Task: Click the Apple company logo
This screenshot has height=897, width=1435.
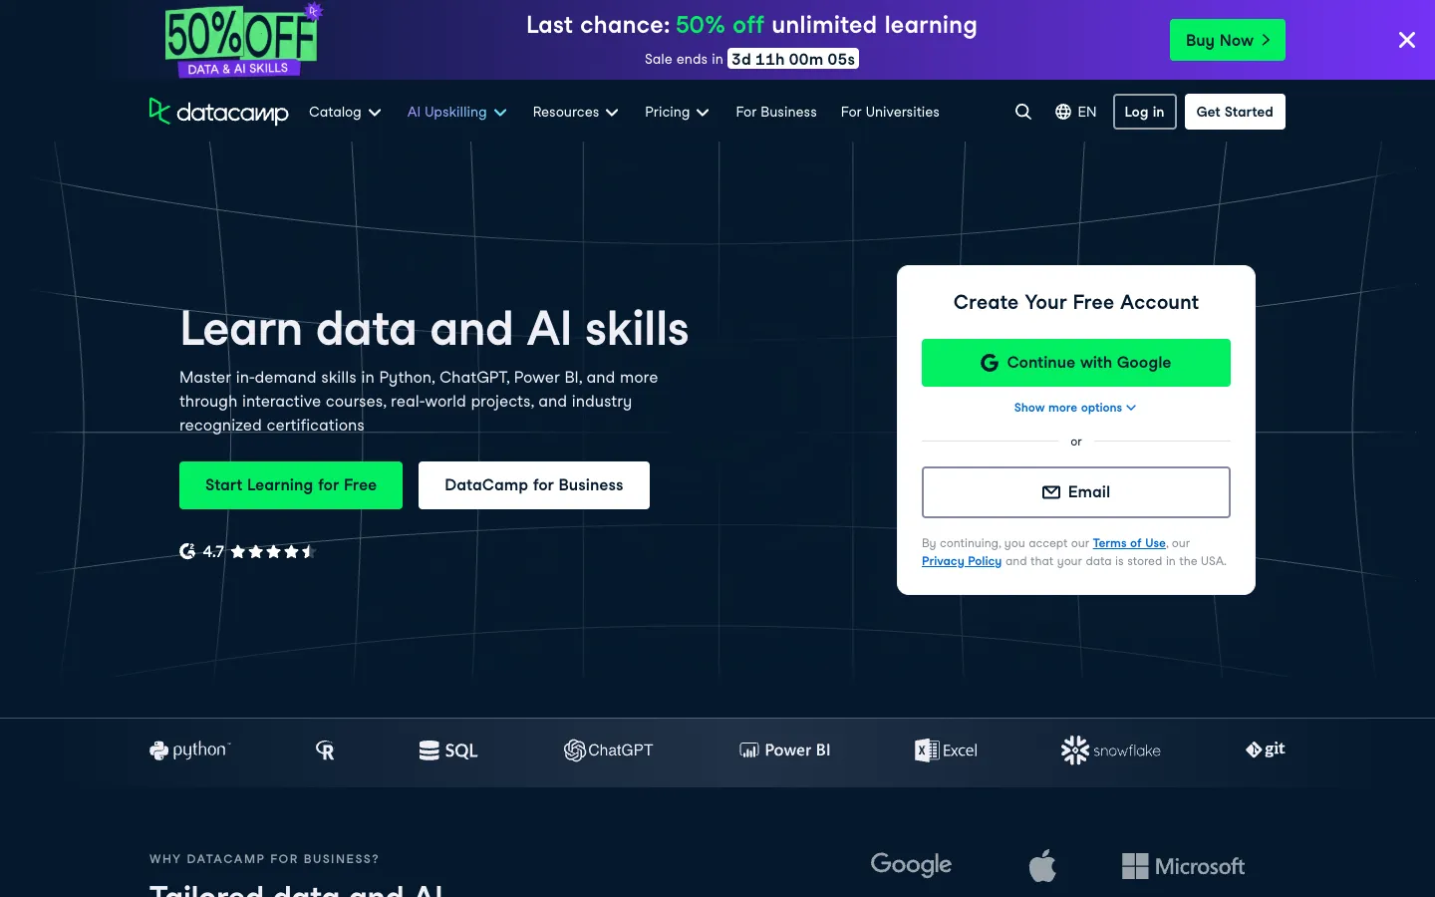Action: pos(1042,865)
